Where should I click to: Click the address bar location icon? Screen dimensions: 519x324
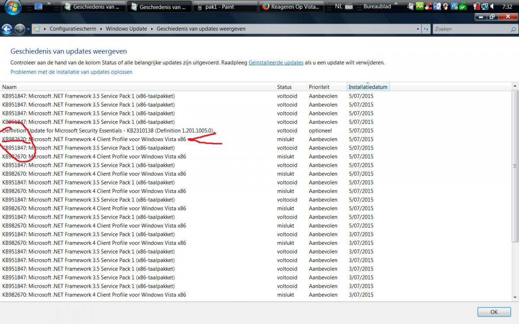[x=37, y=29]
